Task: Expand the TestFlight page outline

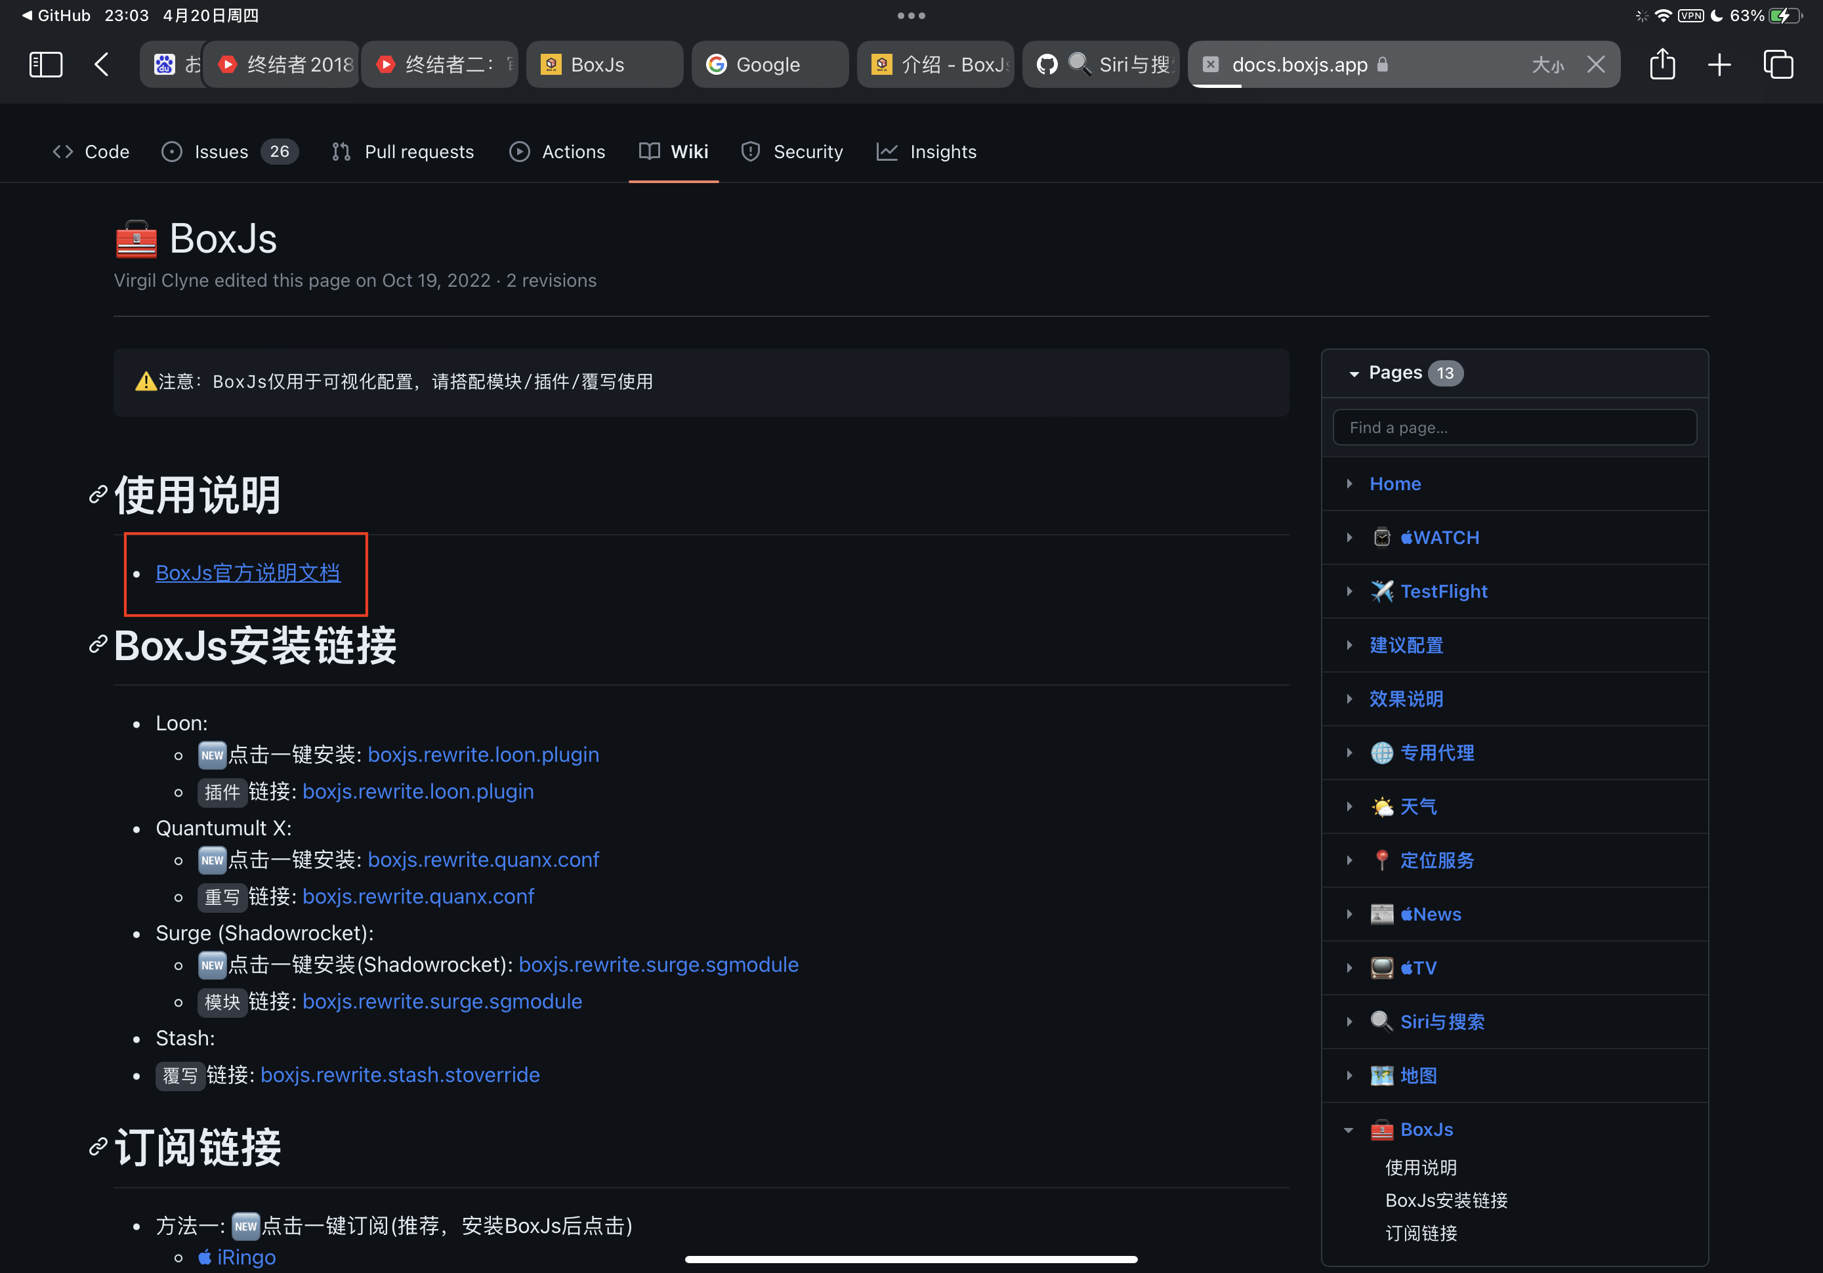Action: [x=1349, y=592]
